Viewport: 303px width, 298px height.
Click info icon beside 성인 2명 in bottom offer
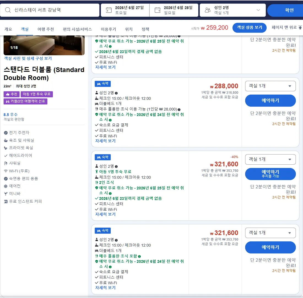tap(116, 240)
